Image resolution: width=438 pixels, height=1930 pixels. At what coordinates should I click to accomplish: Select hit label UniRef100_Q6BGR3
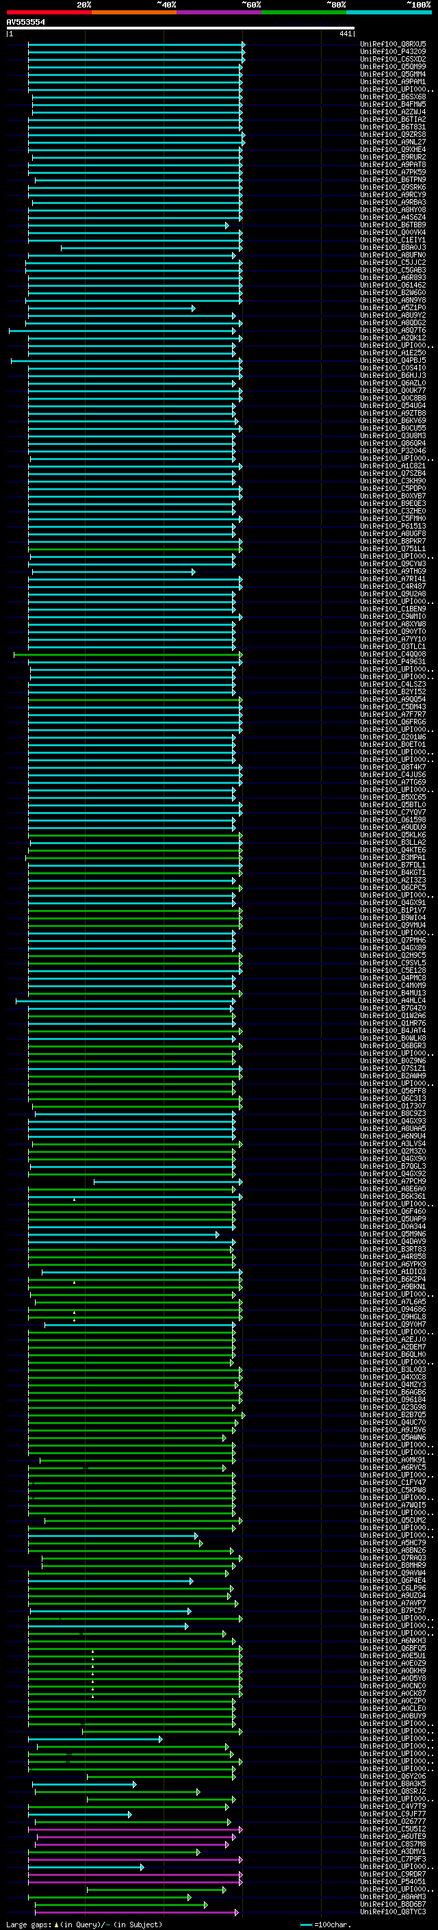[393, 1046]
